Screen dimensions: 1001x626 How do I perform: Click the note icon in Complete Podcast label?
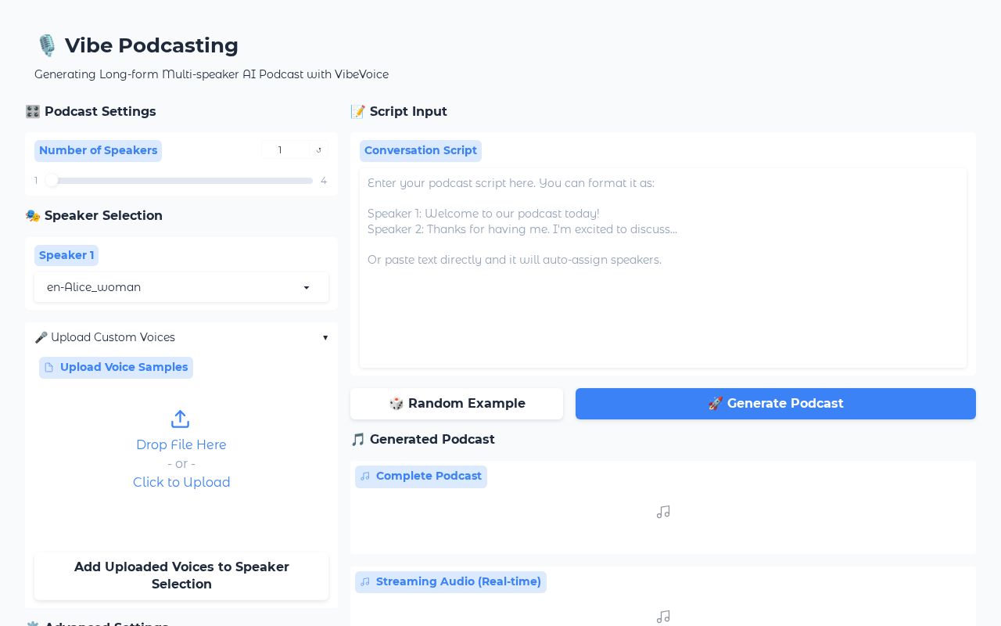tap(365, 477)
